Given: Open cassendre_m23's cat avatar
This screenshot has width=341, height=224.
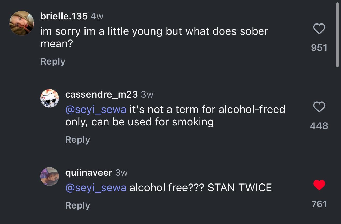Looking at the screenshot, I should 50,98.
